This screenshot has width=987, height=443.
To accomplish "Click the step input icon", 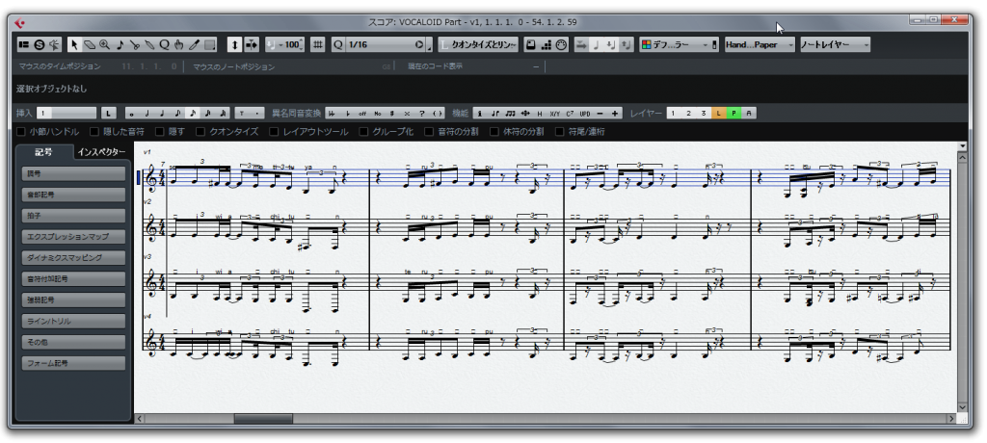I will point(547,44).
